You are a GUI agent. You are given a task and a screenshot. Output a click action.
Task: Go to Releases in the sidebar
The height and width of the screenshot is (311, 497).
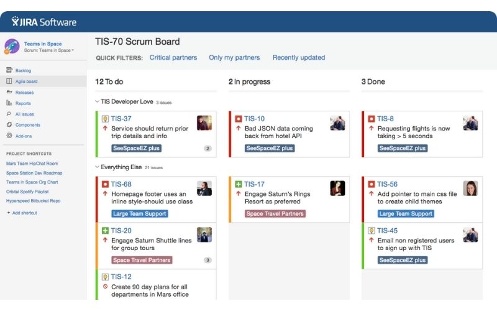[25, 92]
